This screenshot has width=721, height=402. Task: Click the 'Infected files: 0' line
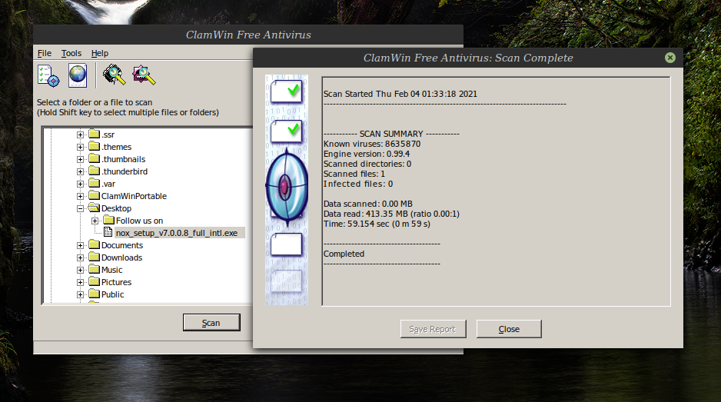(358, 184)
